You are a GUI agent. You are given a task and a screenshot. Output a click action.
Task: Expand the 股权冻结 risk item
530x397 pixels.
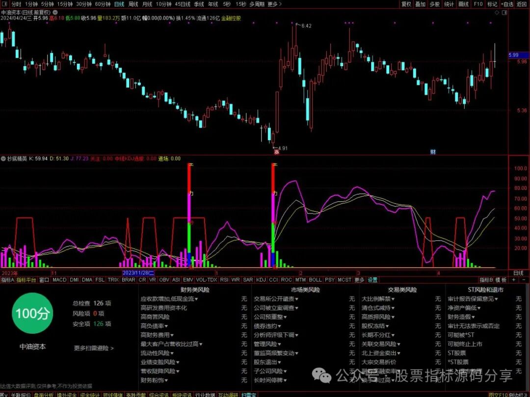(375, 326)
